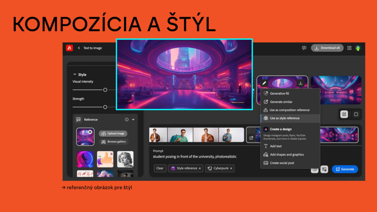Click the download icon on the generated image

pos(300,83)
